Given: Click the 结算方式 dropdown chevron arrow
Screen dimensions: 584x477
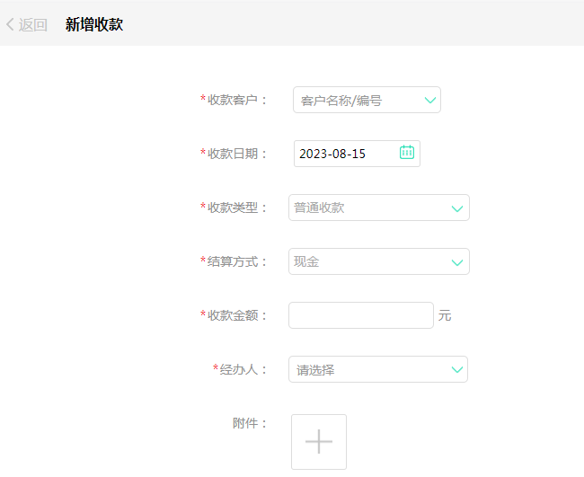Looking at the screenshot, I should click(457, 262).
